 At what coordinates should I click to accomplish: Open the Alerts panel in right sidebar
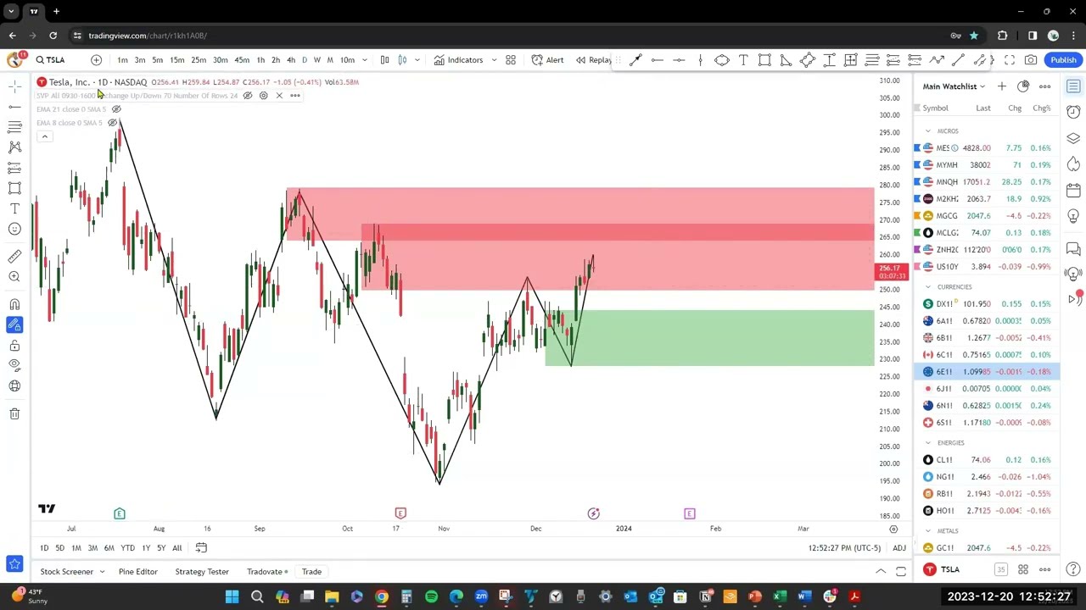(x=1073, y=112)
